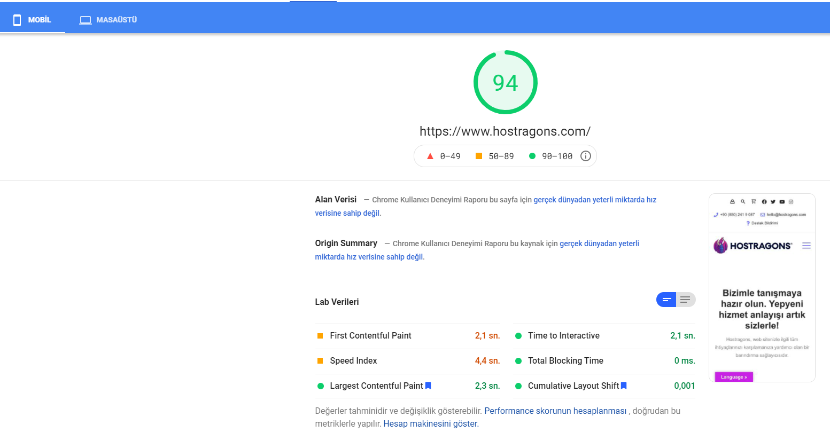The height and width of the screenshot is (440, 830).
Task: Open the Hesap makinesini göster link
Action: (430, 423)
